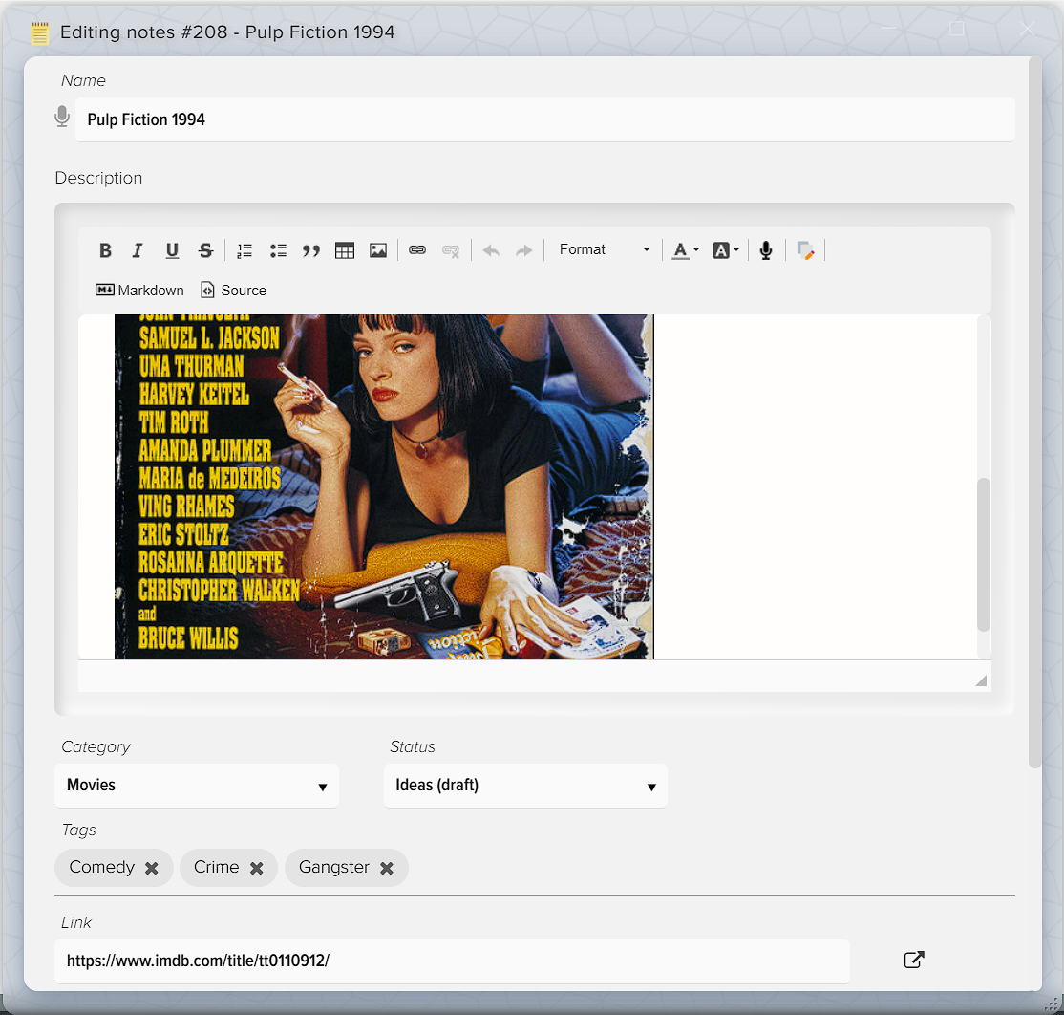
Task: Click the Comedy tag label
Action: [102, 867]
